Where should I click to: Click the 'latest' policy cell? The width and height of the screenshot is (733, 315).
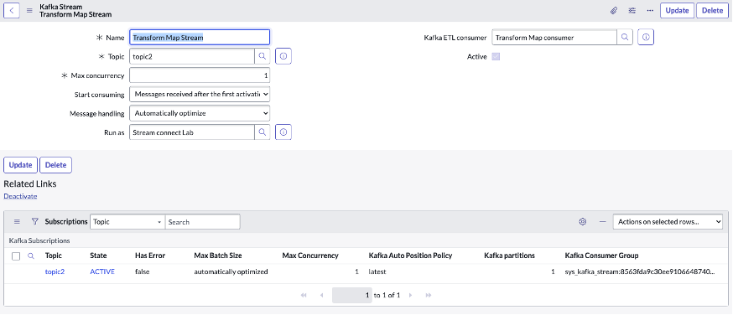377,271
